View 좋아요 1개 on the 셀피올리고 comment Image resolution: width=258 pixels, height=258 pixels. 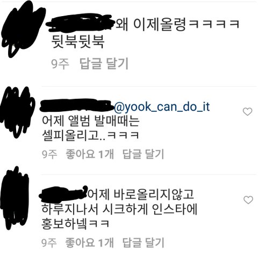pyautogui.click(x=90, y=154)
